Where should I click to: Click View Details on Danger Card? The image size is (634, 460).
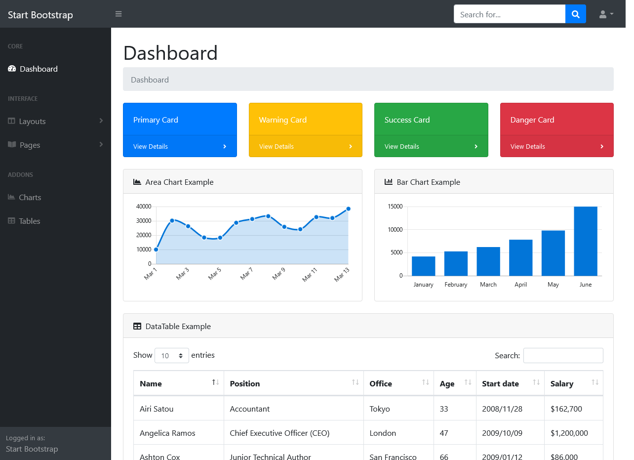(527, 146)
